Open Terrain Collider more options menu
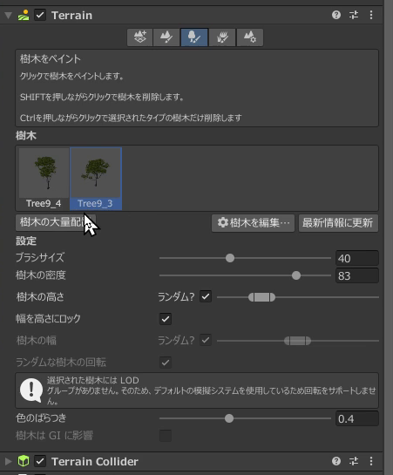This screenshot has height=475, width=393. click(371, 461)
